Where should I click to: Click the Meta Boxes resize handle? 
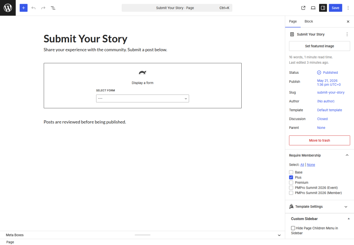pos(142,235)
